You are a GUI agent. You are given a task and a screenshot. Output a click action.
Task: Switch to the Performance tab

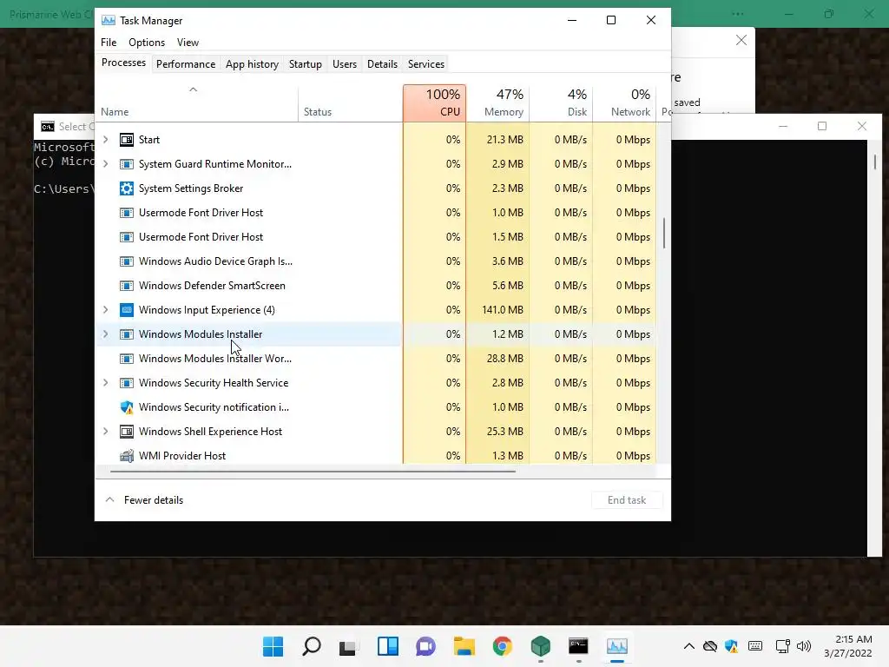click(186, 64)
